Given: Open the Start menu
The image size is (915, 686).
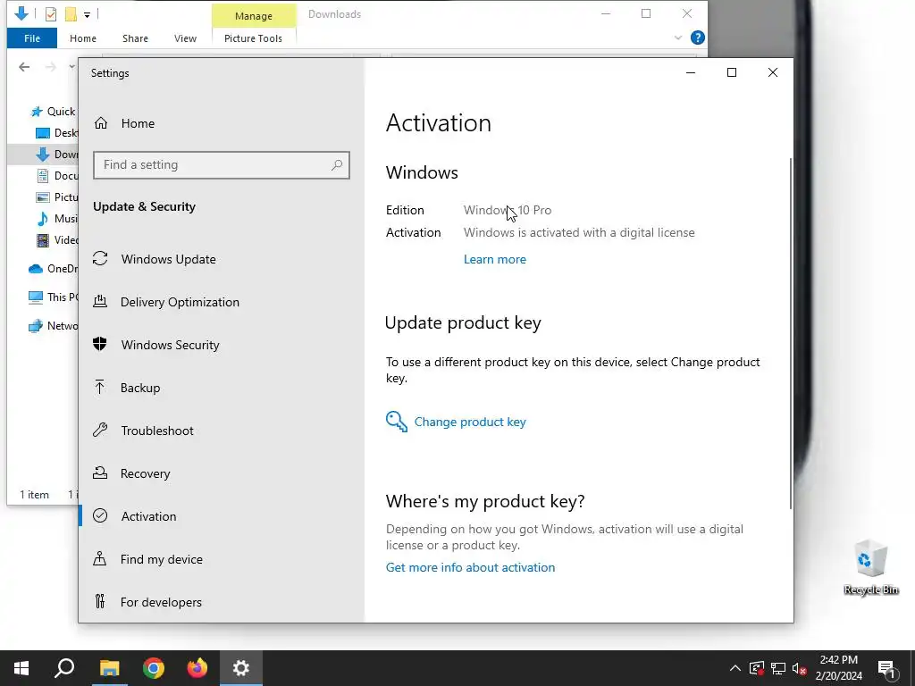Looking at the screenshot, I should click(21, 668).
